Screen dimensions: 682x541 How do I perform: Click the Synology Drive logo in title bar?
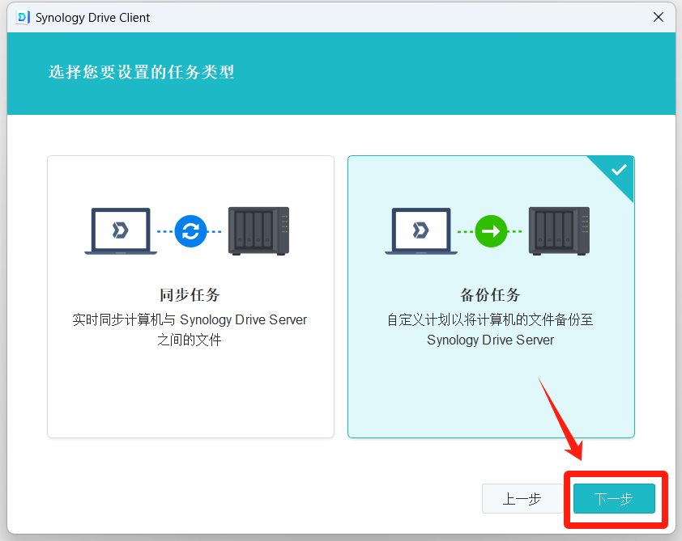[23, 17]
